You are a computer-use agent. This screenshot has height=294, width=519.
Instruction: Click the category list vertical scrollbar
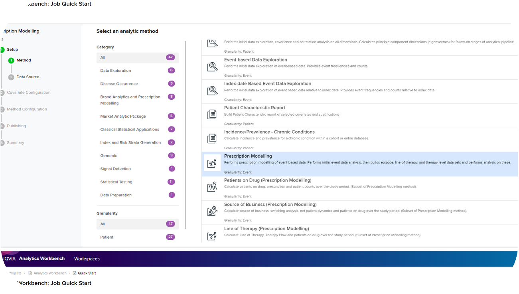point(185,134)
